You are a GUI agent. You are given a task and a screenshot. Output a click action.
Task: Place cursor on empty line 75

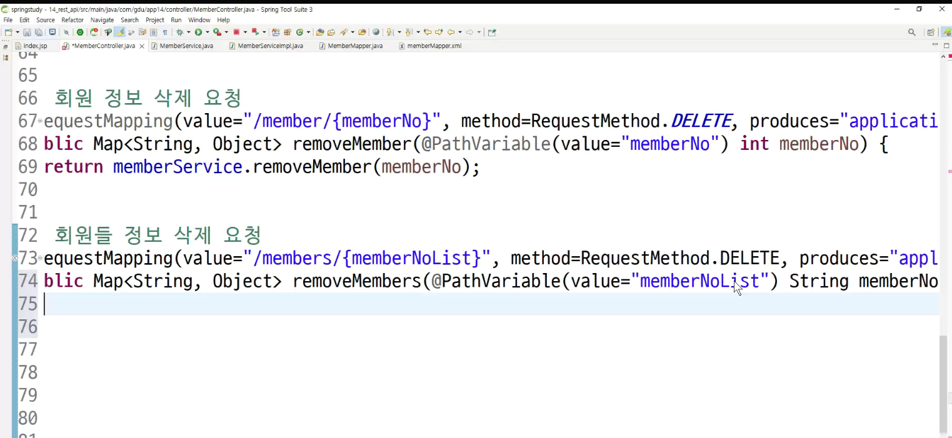[x=491, y=304]
